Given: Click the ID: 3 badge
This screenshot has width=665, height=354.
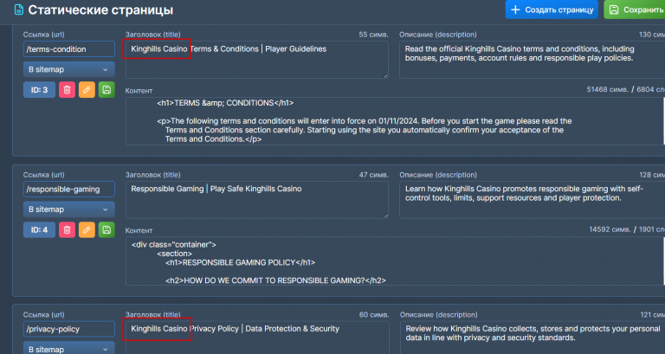Looking at the screenshot, I should [x=39, y=90].
